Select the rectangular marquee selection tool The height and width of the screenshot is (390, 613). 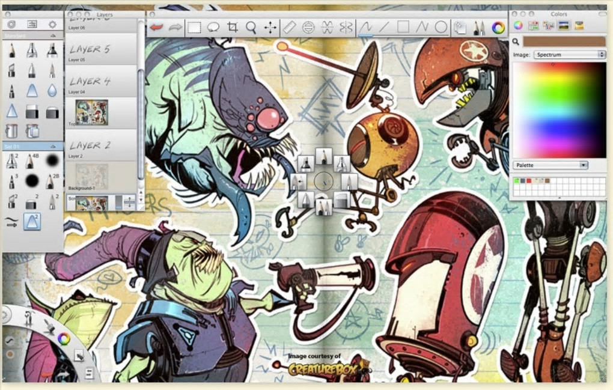pyautogui.click(x=194, y=28)
